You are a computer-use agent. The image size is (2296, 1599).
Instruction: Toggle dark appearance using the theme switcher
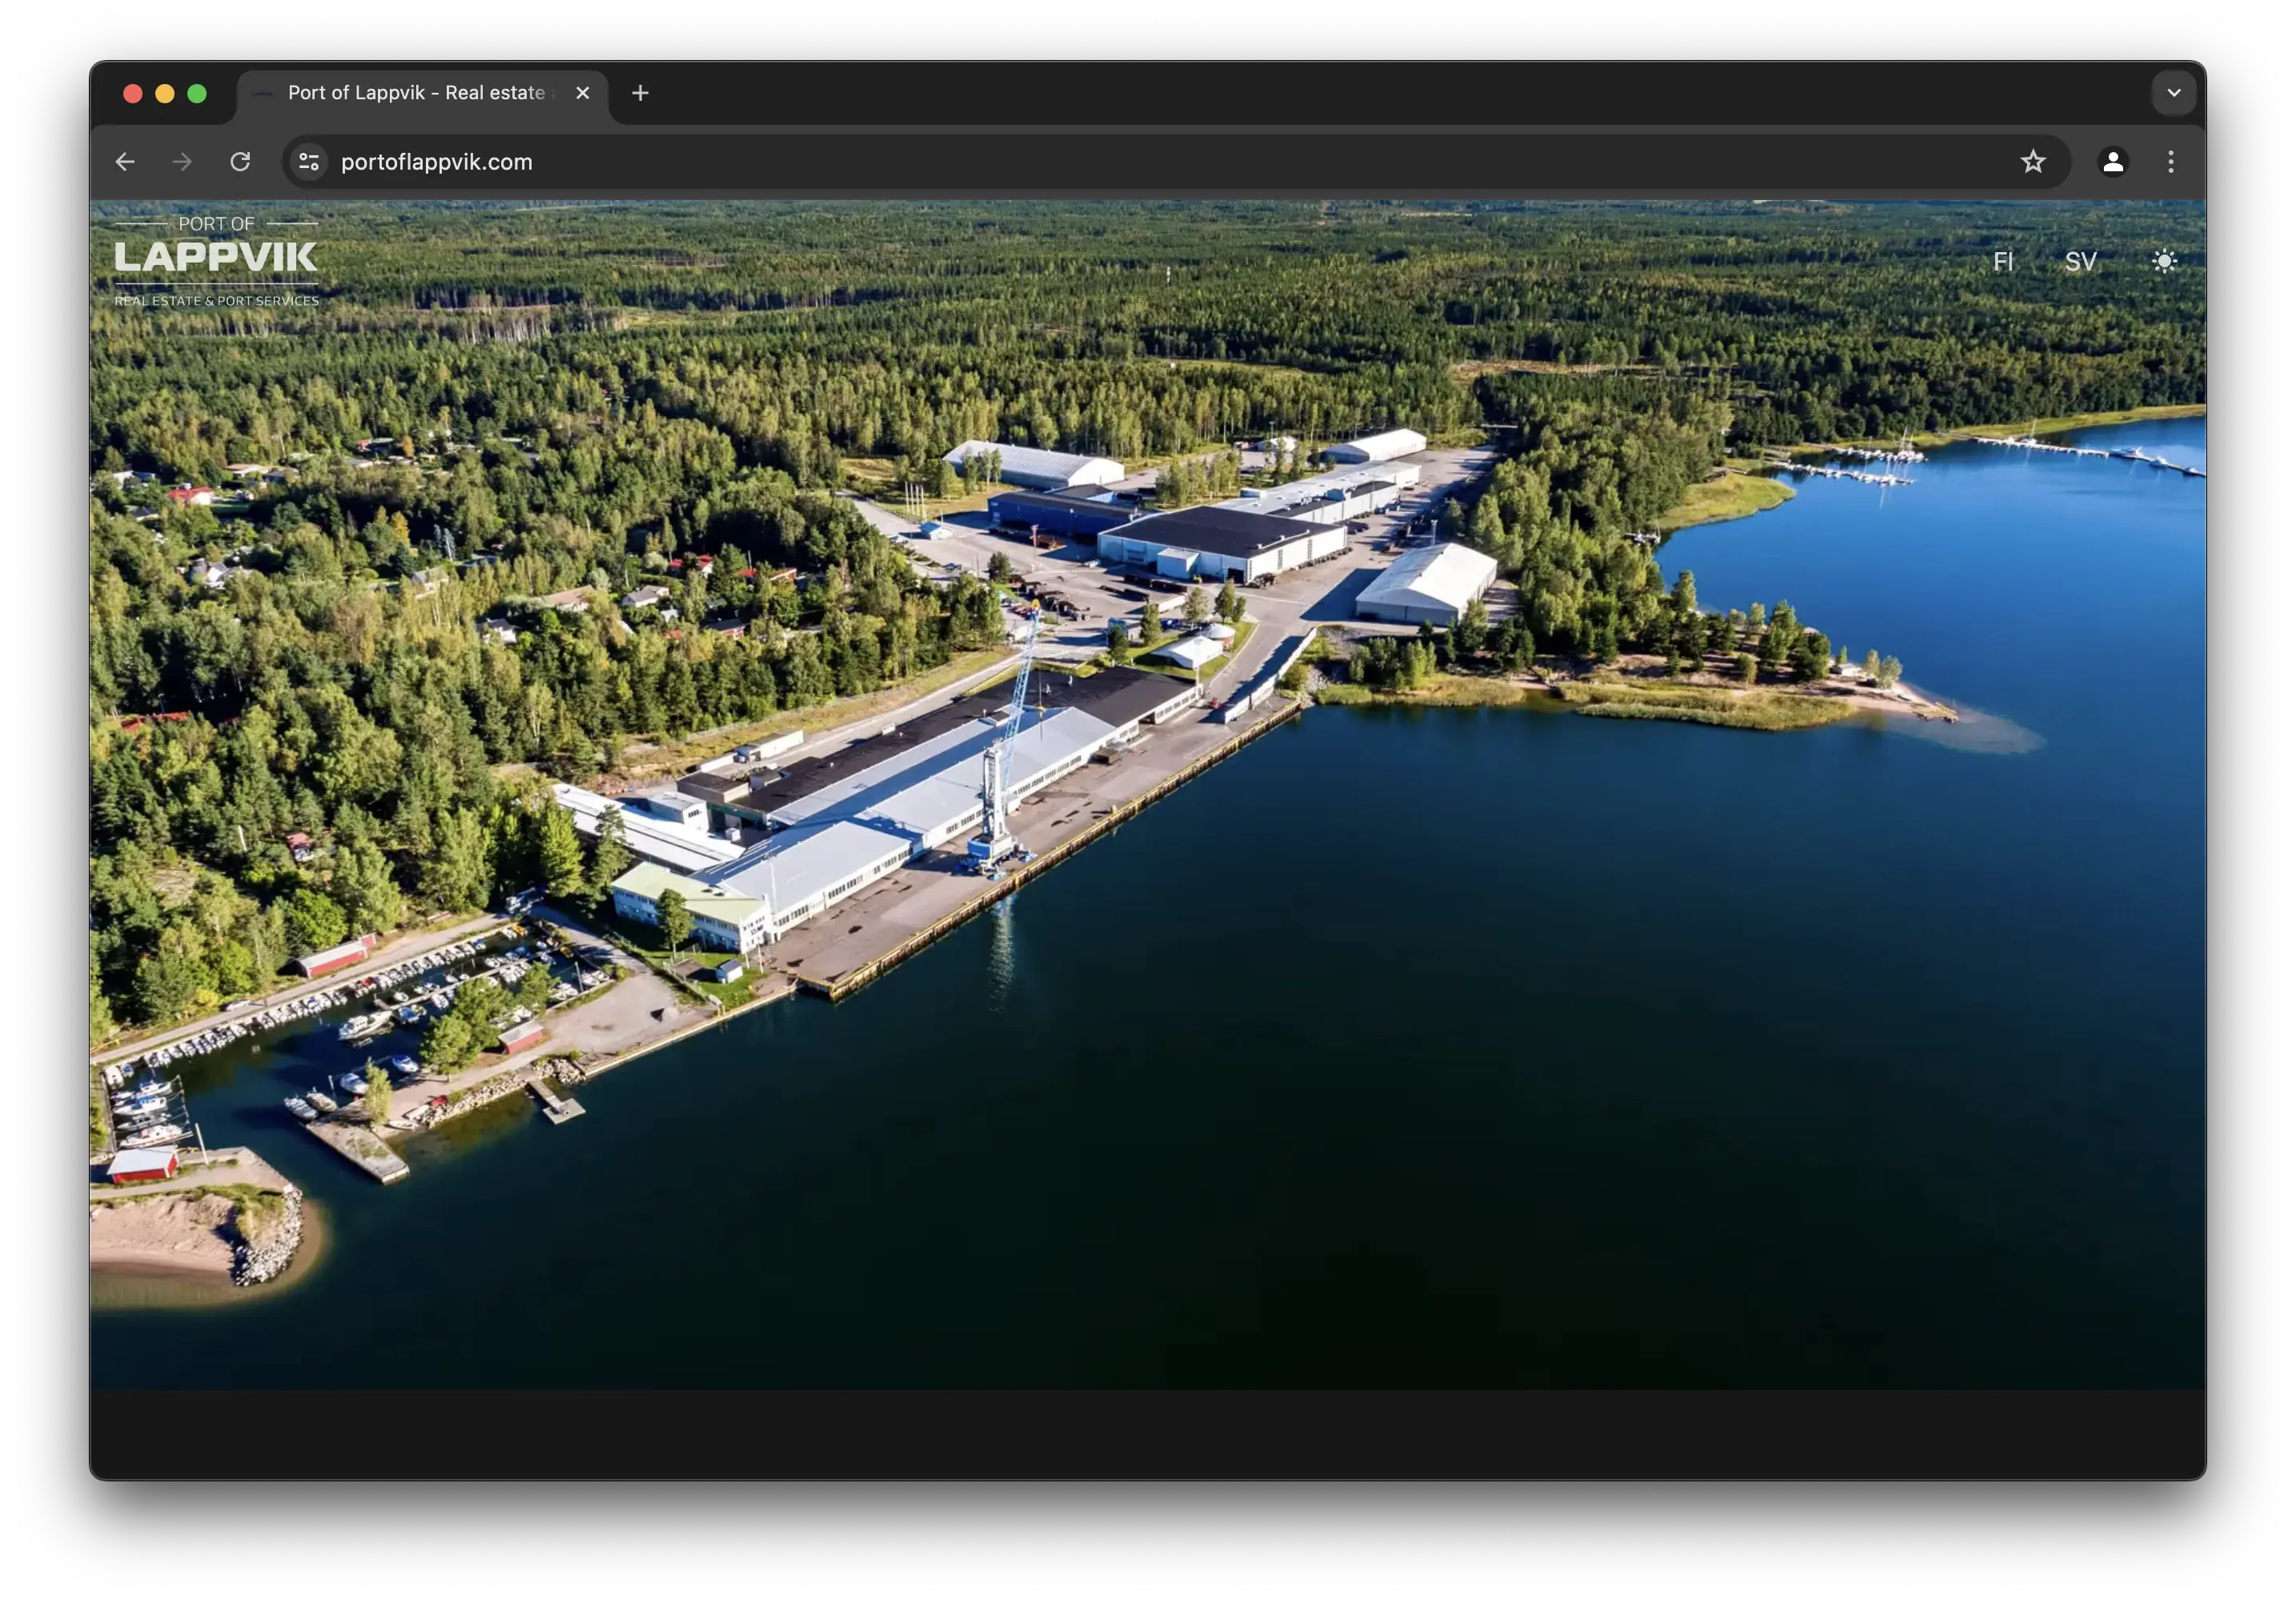(x=2163, y=261)
